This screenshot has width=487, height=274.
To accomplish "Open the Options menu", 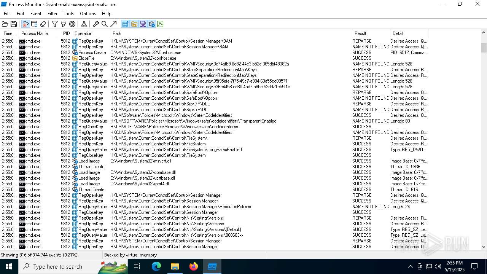I will click(x=88, y=14).
